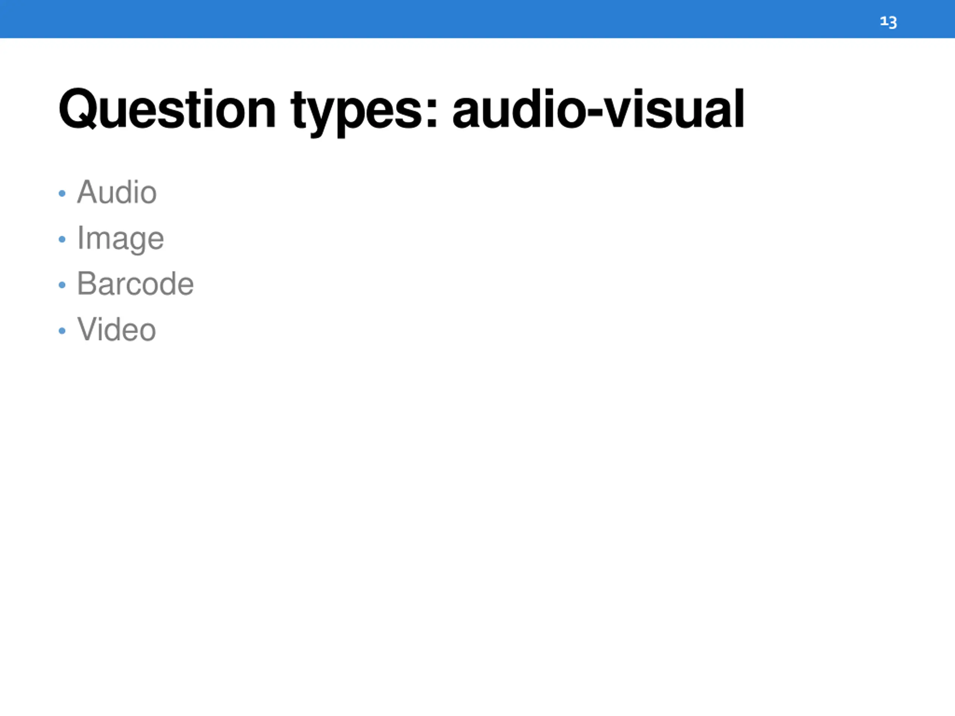
Task: Click the blue bullet dot beside Barcode
Action: click(x=62, y=285)
